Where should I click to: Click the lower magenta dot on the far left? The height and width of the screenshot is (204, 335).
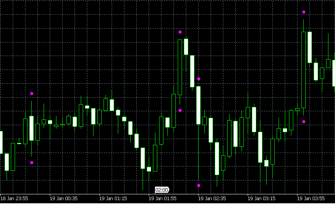point(32,163)
